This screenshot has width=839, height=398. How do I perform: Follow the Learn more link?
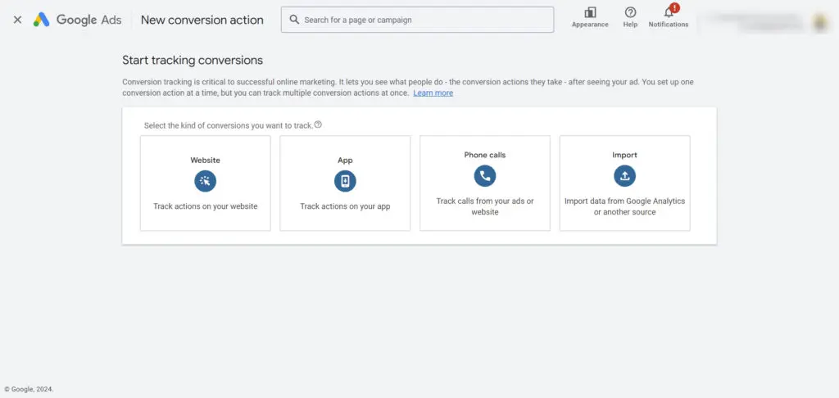click(x=433, y=93)
